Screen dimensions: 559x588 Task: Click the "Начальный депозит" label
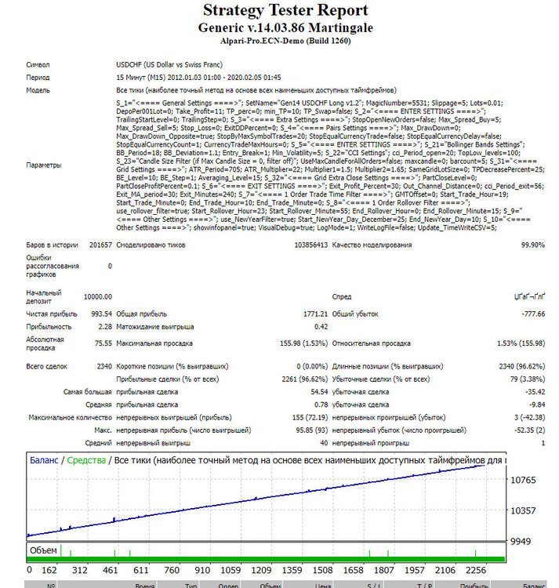[x=43, y=296]
